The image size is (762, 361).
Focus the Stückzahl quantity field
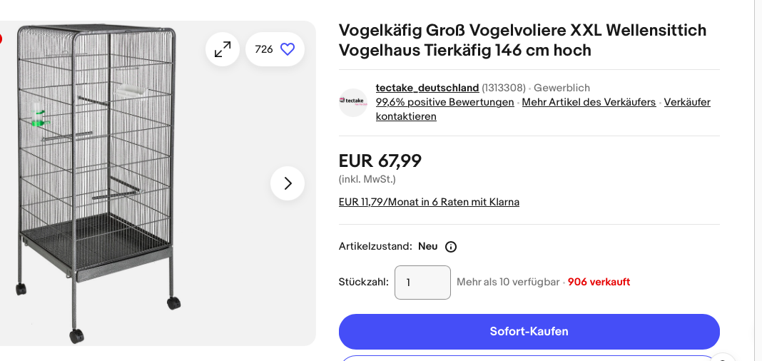coord(422,283)
